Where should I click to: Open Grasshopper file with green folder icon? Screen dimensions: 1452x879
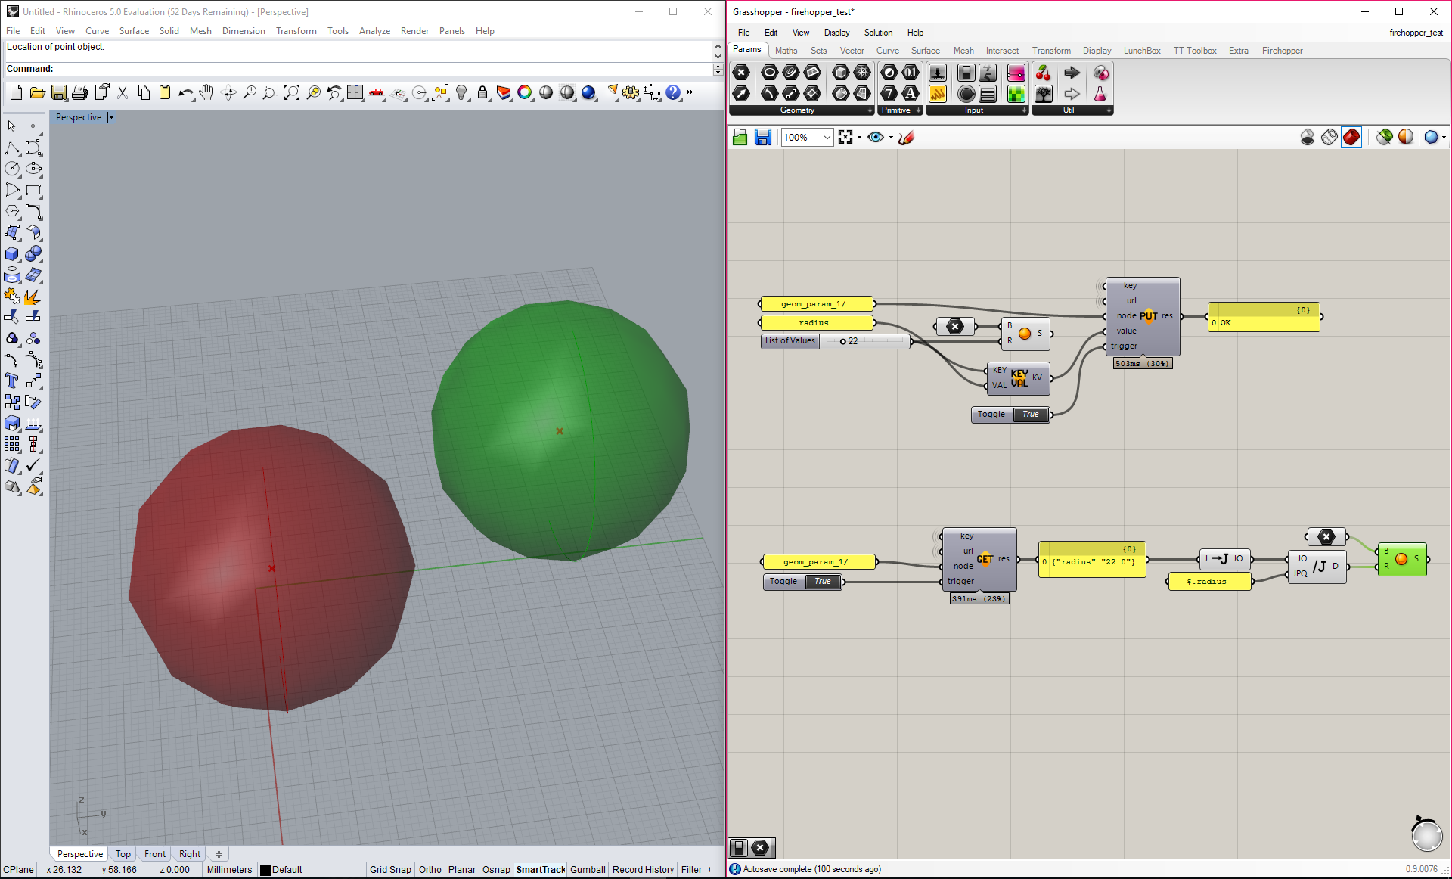click(740, 137)
